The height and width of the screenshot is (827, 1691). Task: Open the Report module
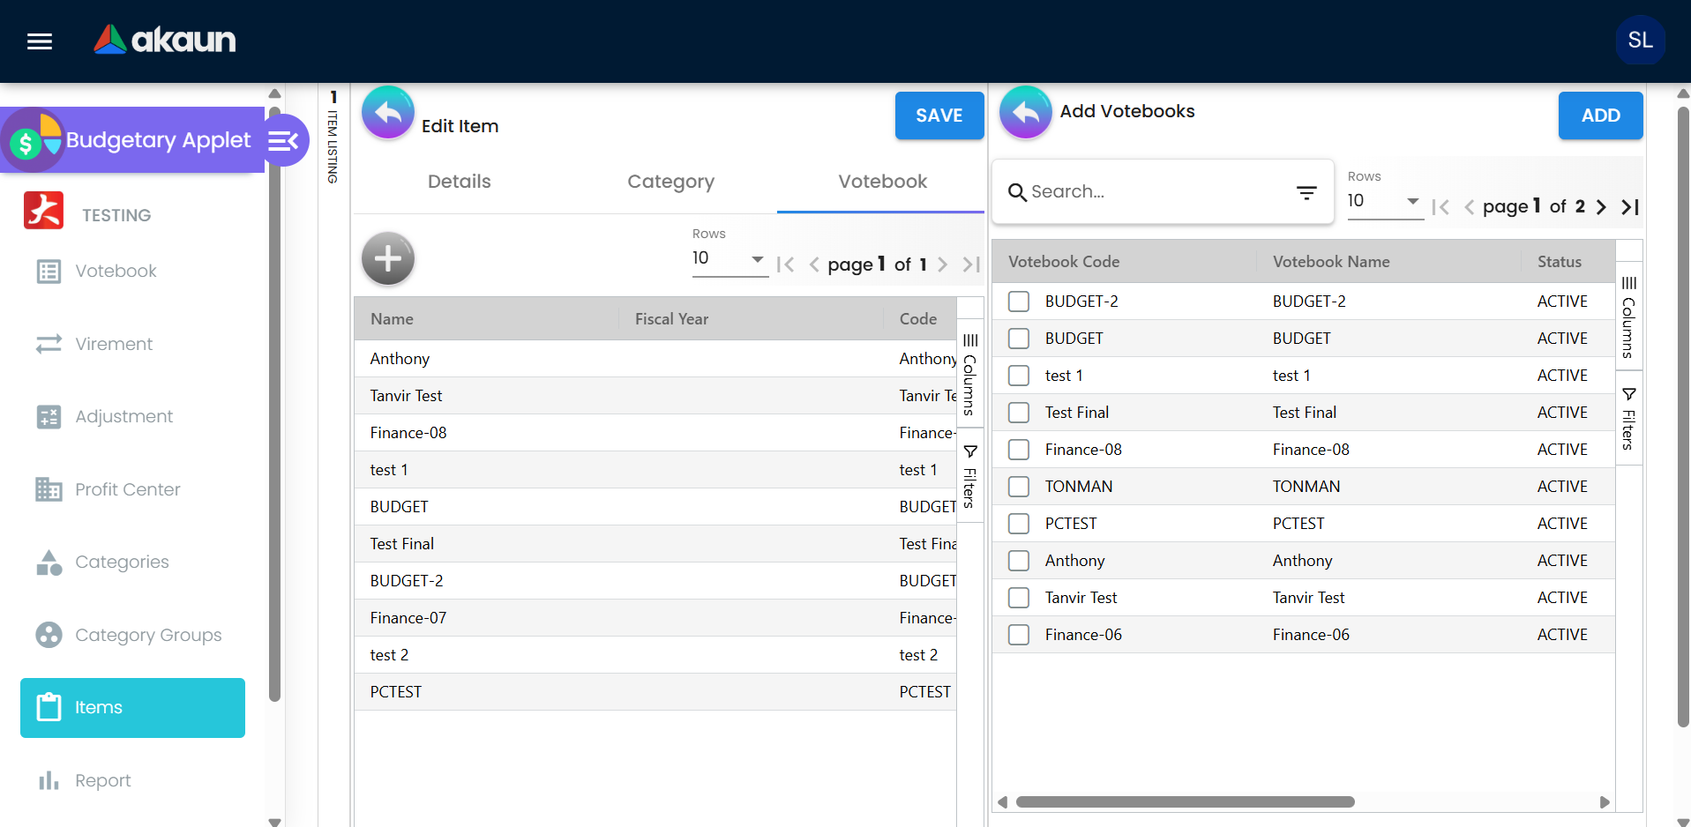pos(104,780)
